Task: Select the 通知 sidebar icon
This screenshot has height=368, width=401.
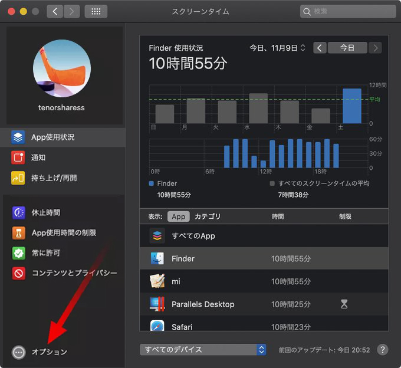Action: point(18,157)
